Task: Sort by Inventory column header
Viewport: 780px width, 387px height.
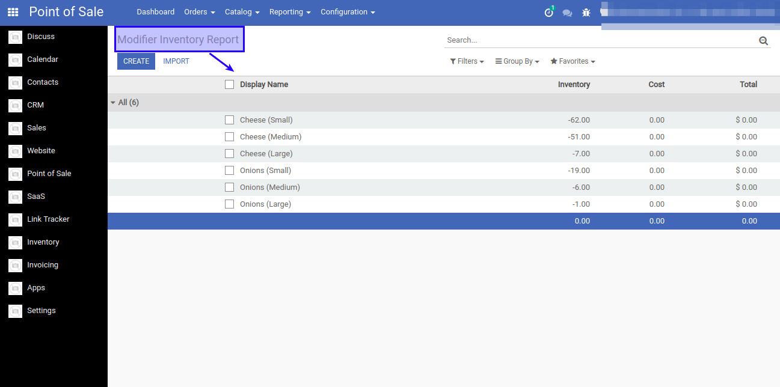Action: pos(574,85)
